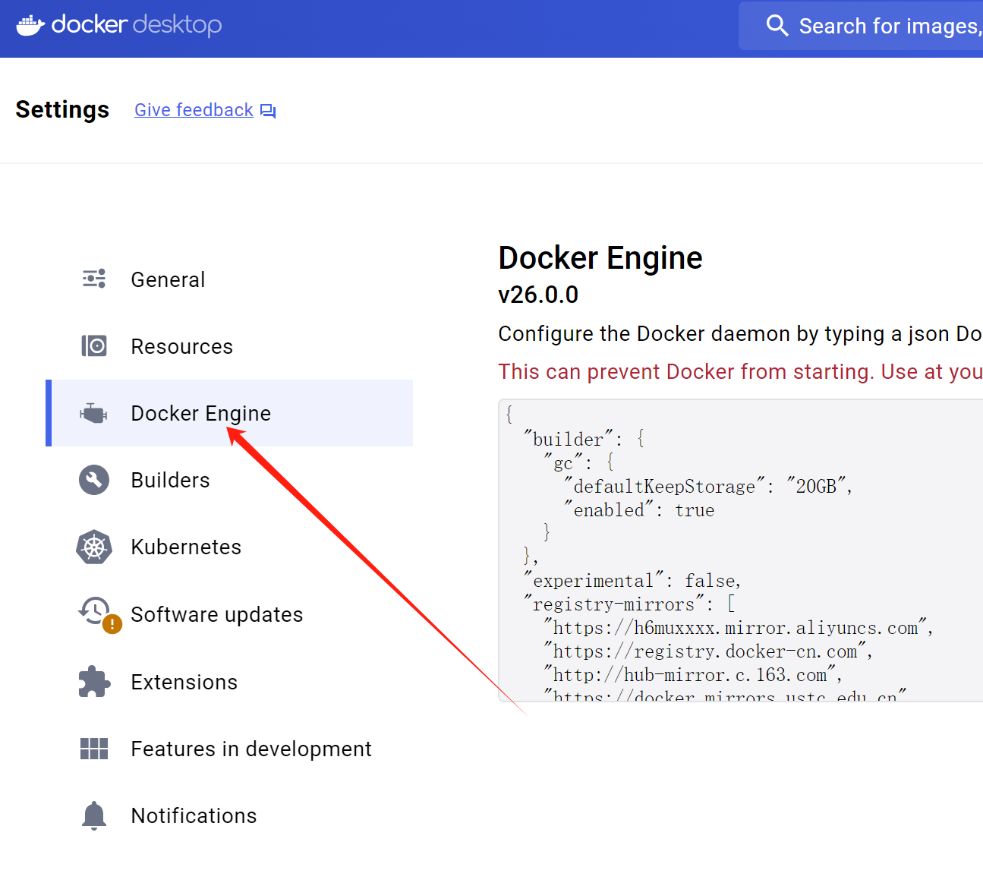
Task: Click the Notifications bell icon
Action: (94, 815)
